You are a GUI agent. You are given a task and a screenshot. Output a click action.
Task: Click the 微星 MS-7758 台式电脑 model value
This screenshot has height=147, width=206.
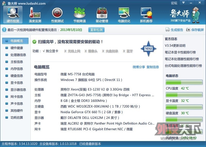pos(78,74)
